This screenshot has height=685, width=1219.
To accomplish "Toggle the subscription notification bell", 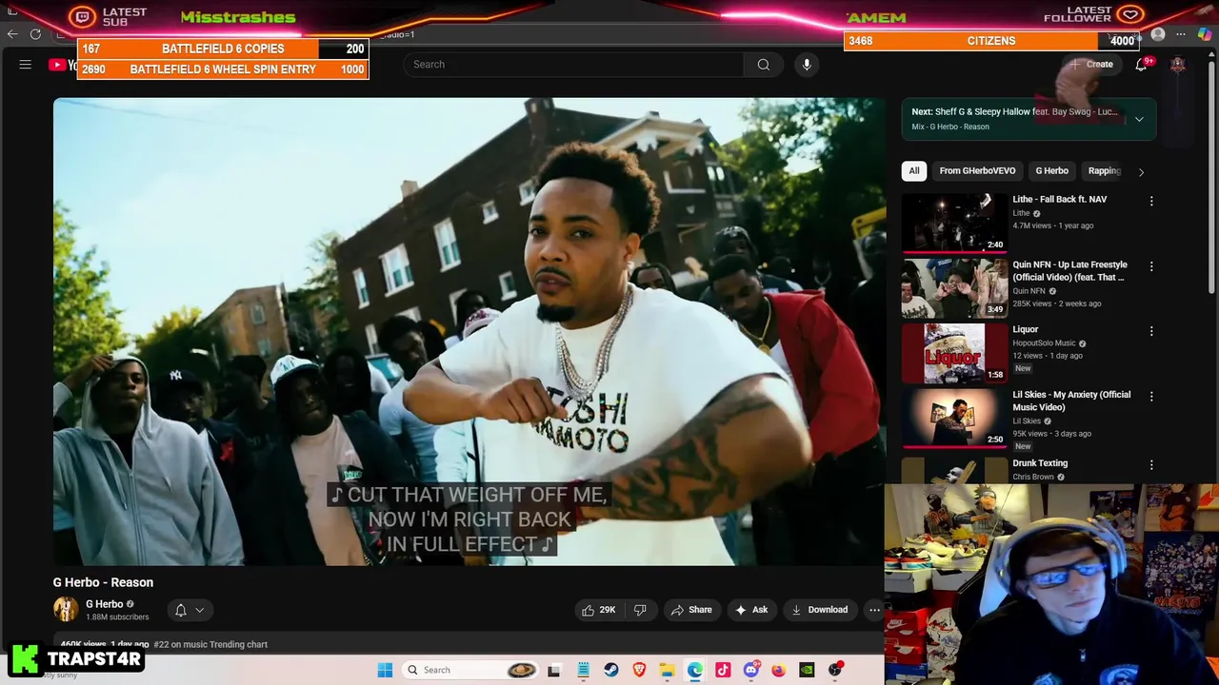I will coord(180,610).
